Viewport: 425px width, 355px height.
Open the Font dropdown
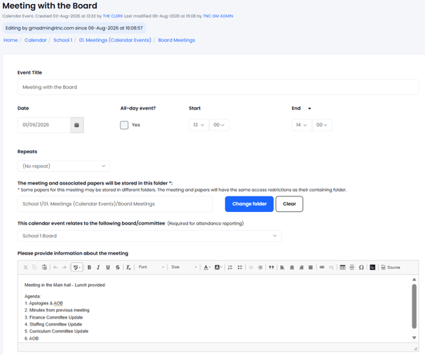151,267
